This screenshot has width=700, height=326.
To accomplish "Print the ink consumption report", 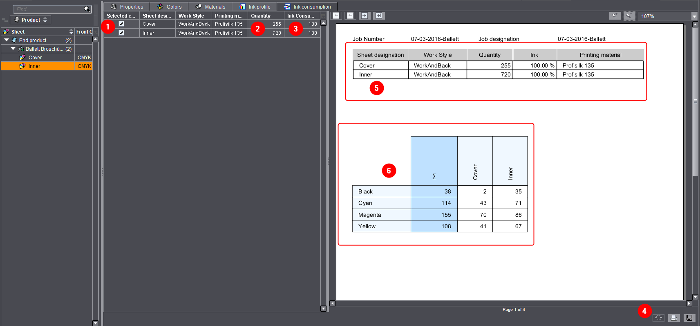I will (674, 318).
